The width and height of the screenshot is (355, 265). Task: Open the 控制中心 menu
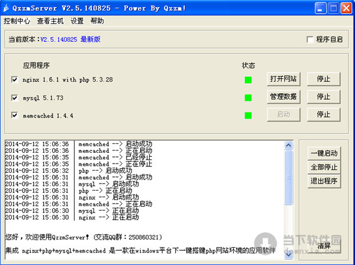tap(17, 21)
